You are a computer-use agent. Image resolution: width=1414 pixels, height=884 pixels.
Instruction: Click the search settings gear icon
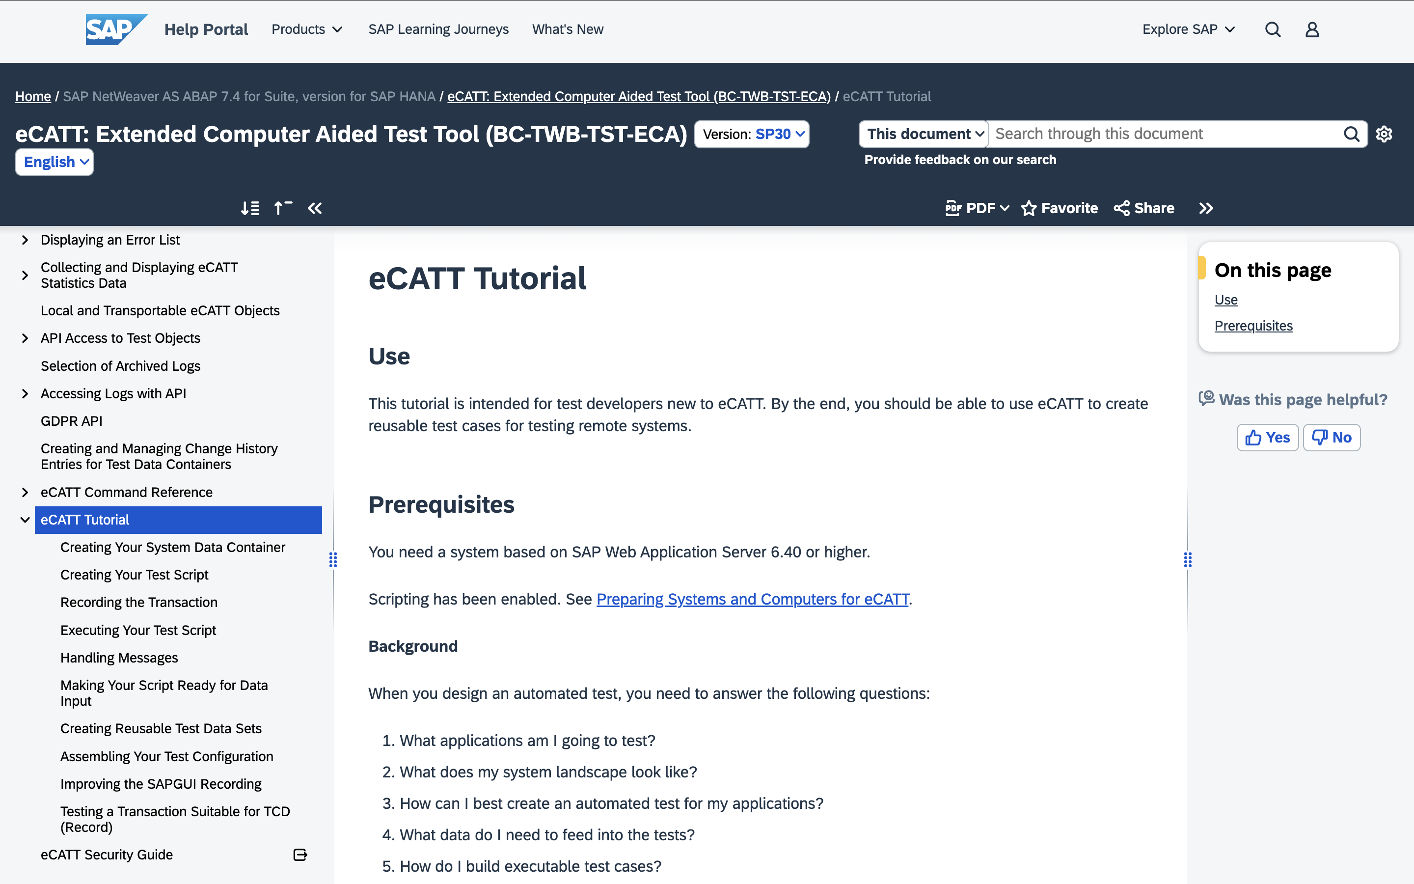tap(1384, 134)
